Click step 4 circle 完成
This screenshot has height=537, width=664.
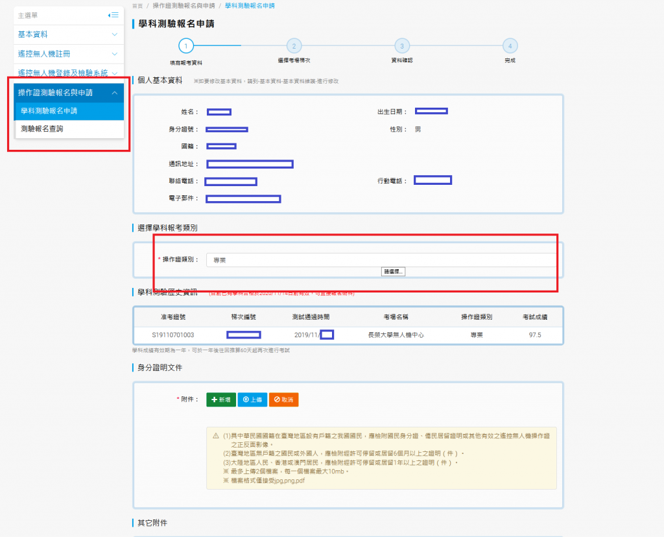pos(510,46)
